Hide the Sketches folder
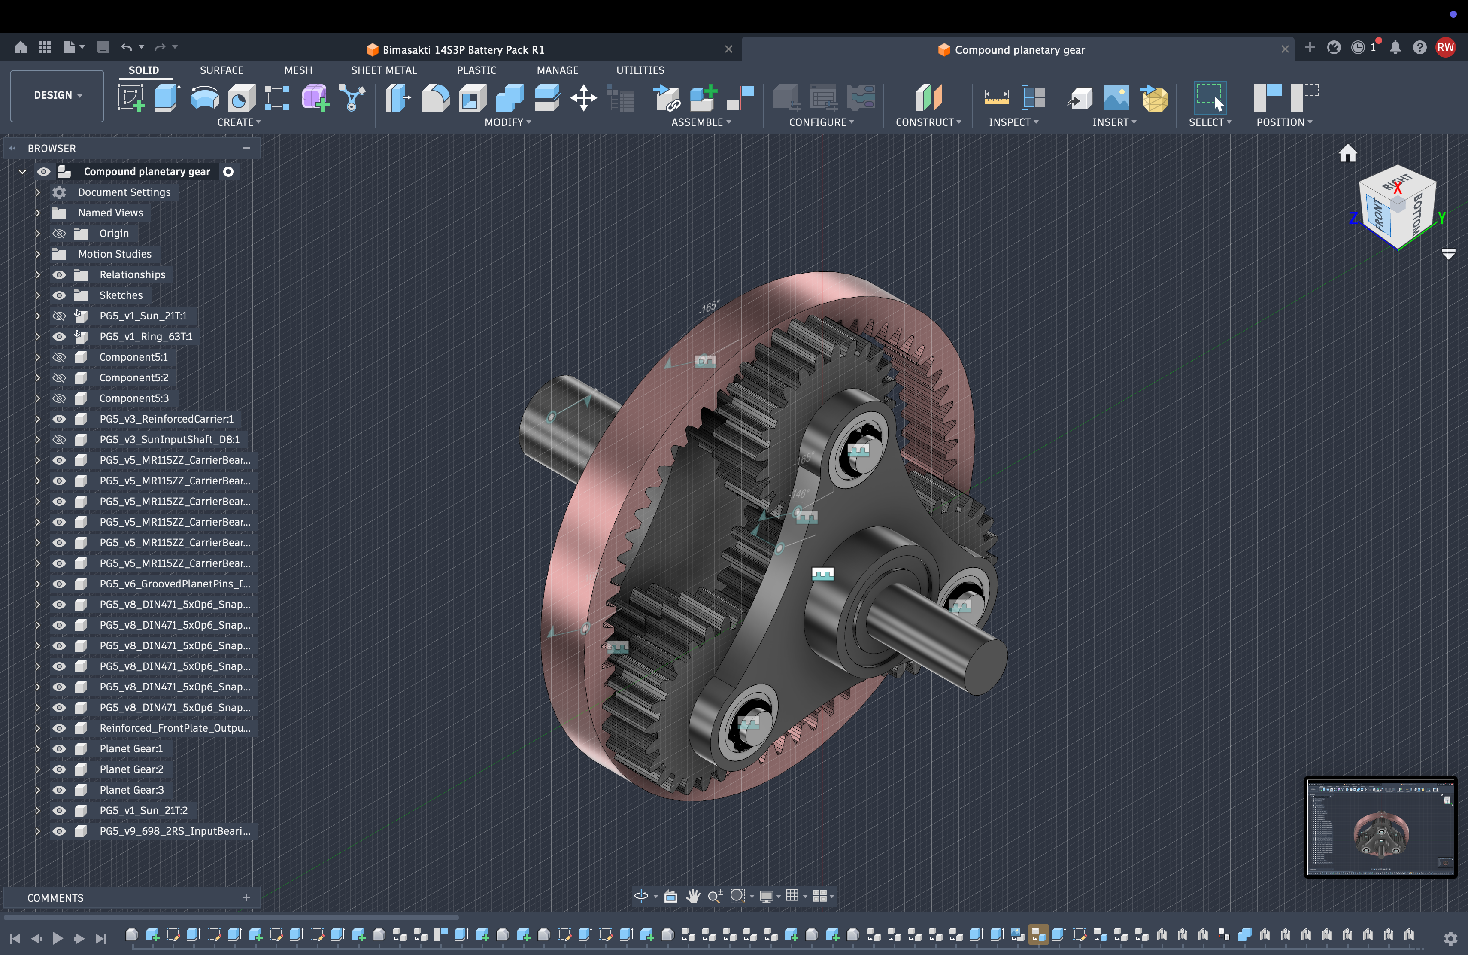 point(59,295)
